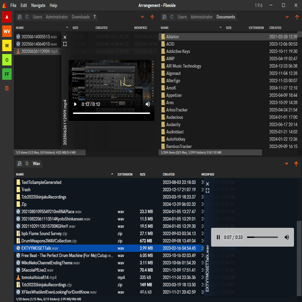
Task: Sort Downloads pane by MODIFIED column
Action: click(x=141, y=28)
